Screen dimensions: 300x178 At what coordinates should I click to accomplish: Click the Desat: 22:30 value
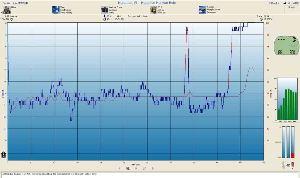tap(263, 16)
